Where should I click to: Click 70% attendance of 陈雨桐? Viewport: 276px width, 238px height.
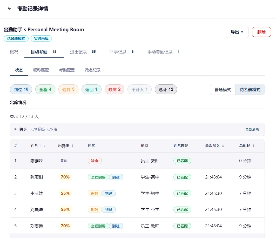coord(65,177)
